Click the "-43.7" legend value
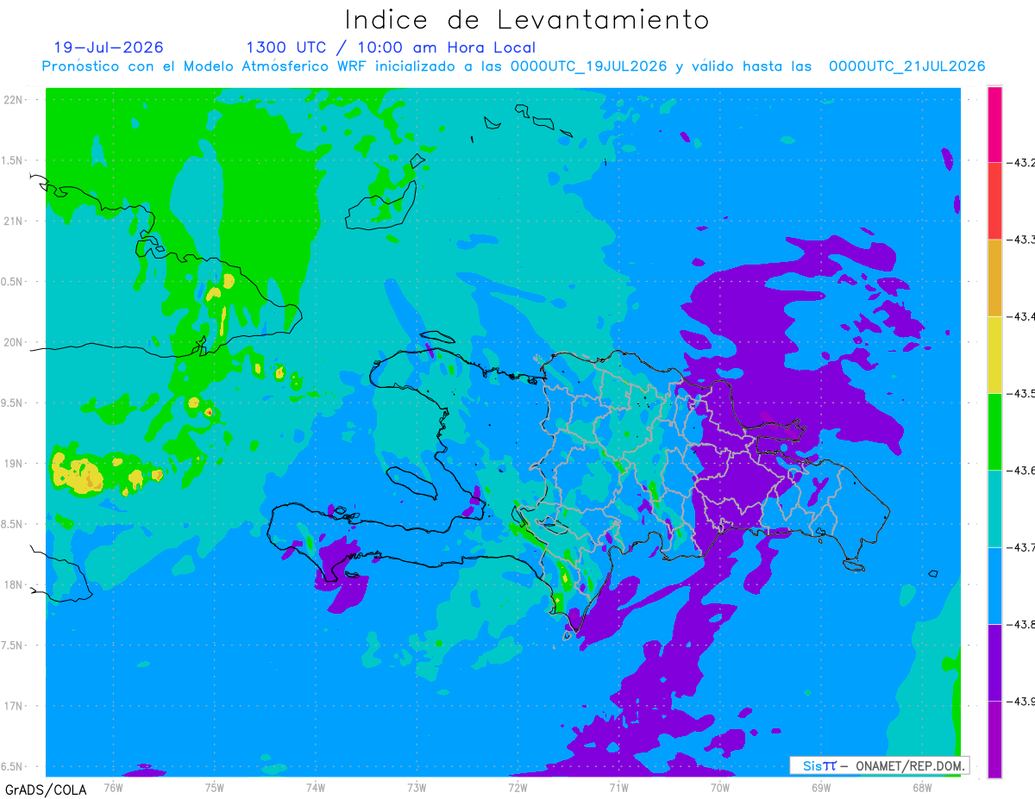Image resolution: width=1035 pixels, height=799 pixels. click(x=1020, y=547)
